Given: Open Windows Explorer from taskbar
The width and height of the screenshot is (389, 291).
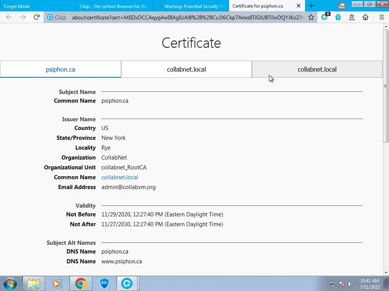Looking at the screenshot, I should pos(34,283).
